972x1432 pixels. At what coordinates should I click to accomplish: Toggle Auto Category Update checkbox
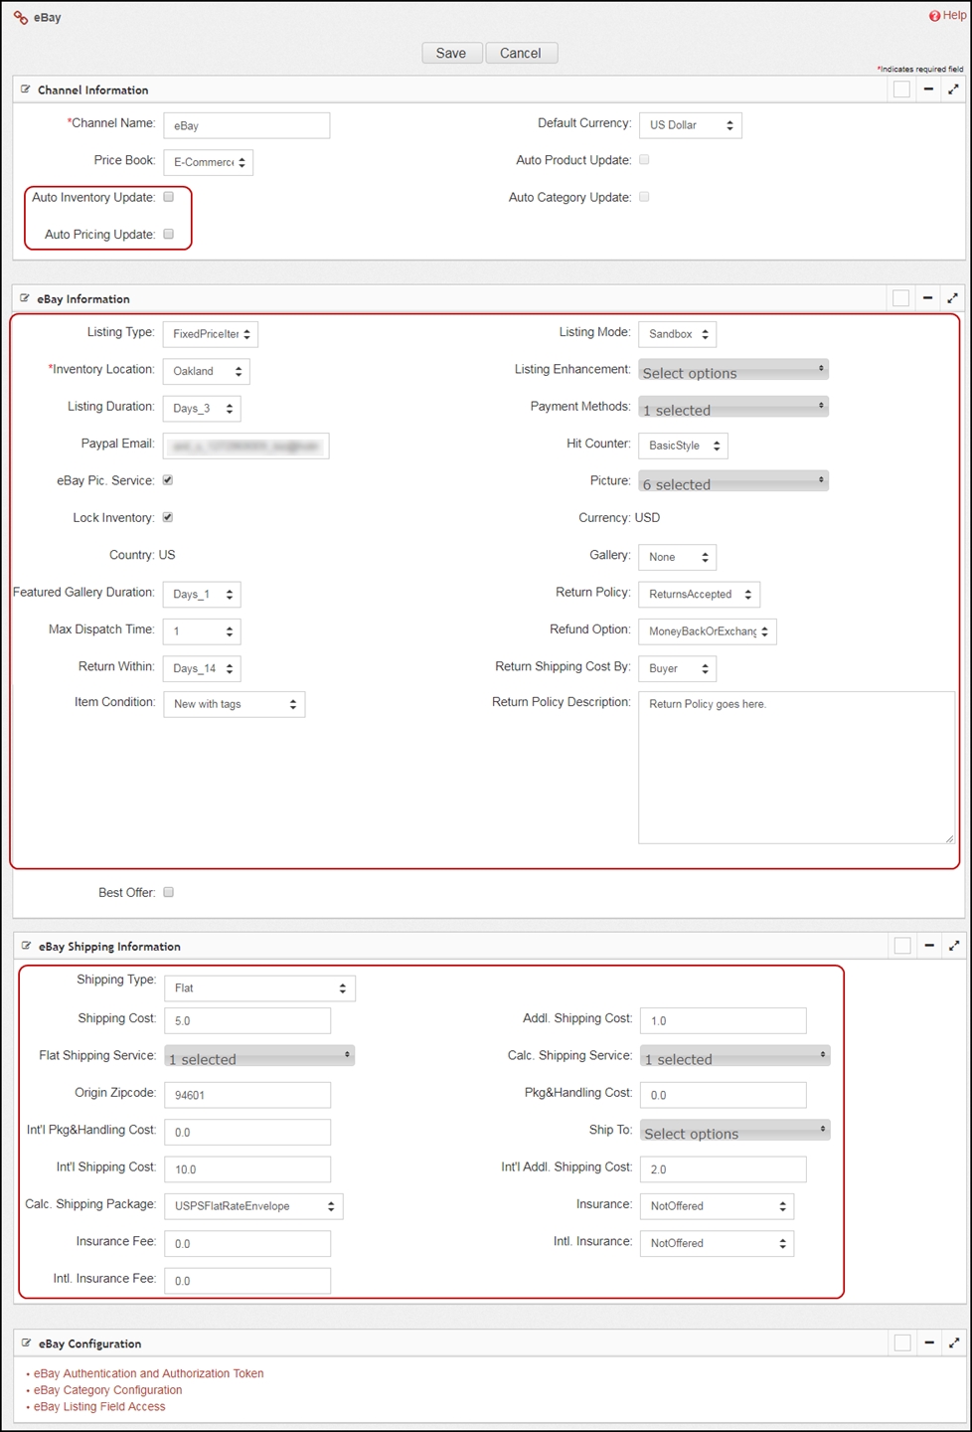coord(644,197)
